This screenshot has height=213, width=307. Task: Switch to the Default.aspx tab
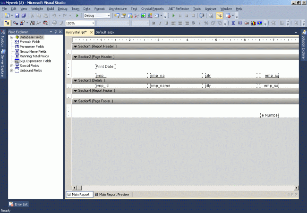(105, 32)
